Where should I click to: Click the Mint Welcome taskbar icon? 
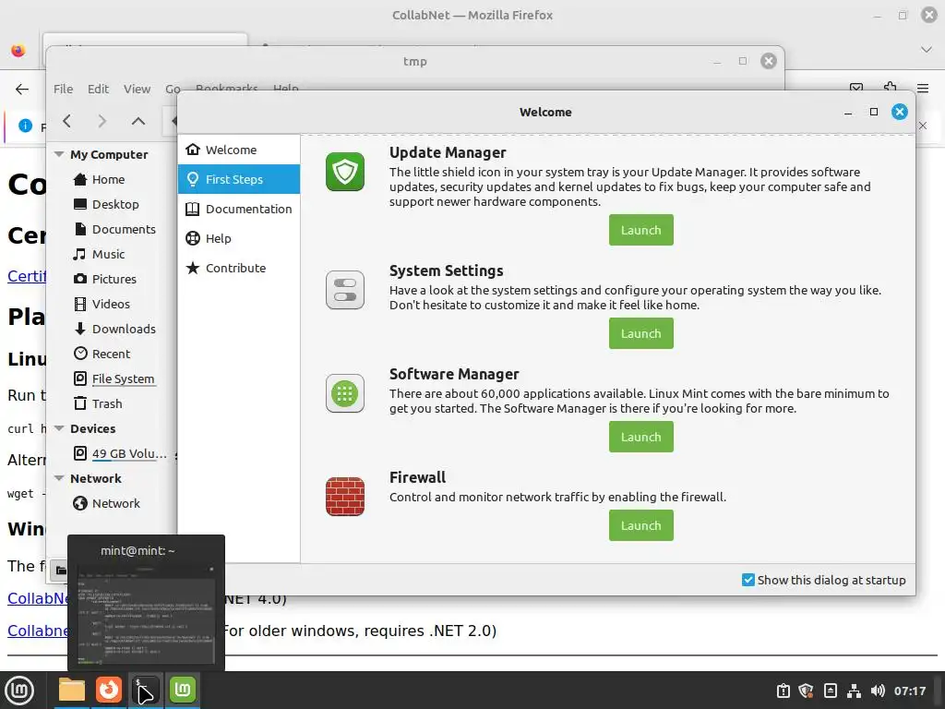[x=182, y=690]
